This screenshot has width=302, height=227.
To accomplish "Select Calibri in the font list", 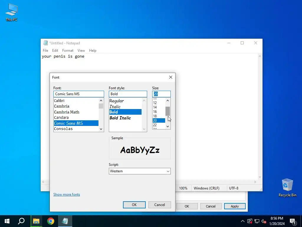I will coord(76,100).
